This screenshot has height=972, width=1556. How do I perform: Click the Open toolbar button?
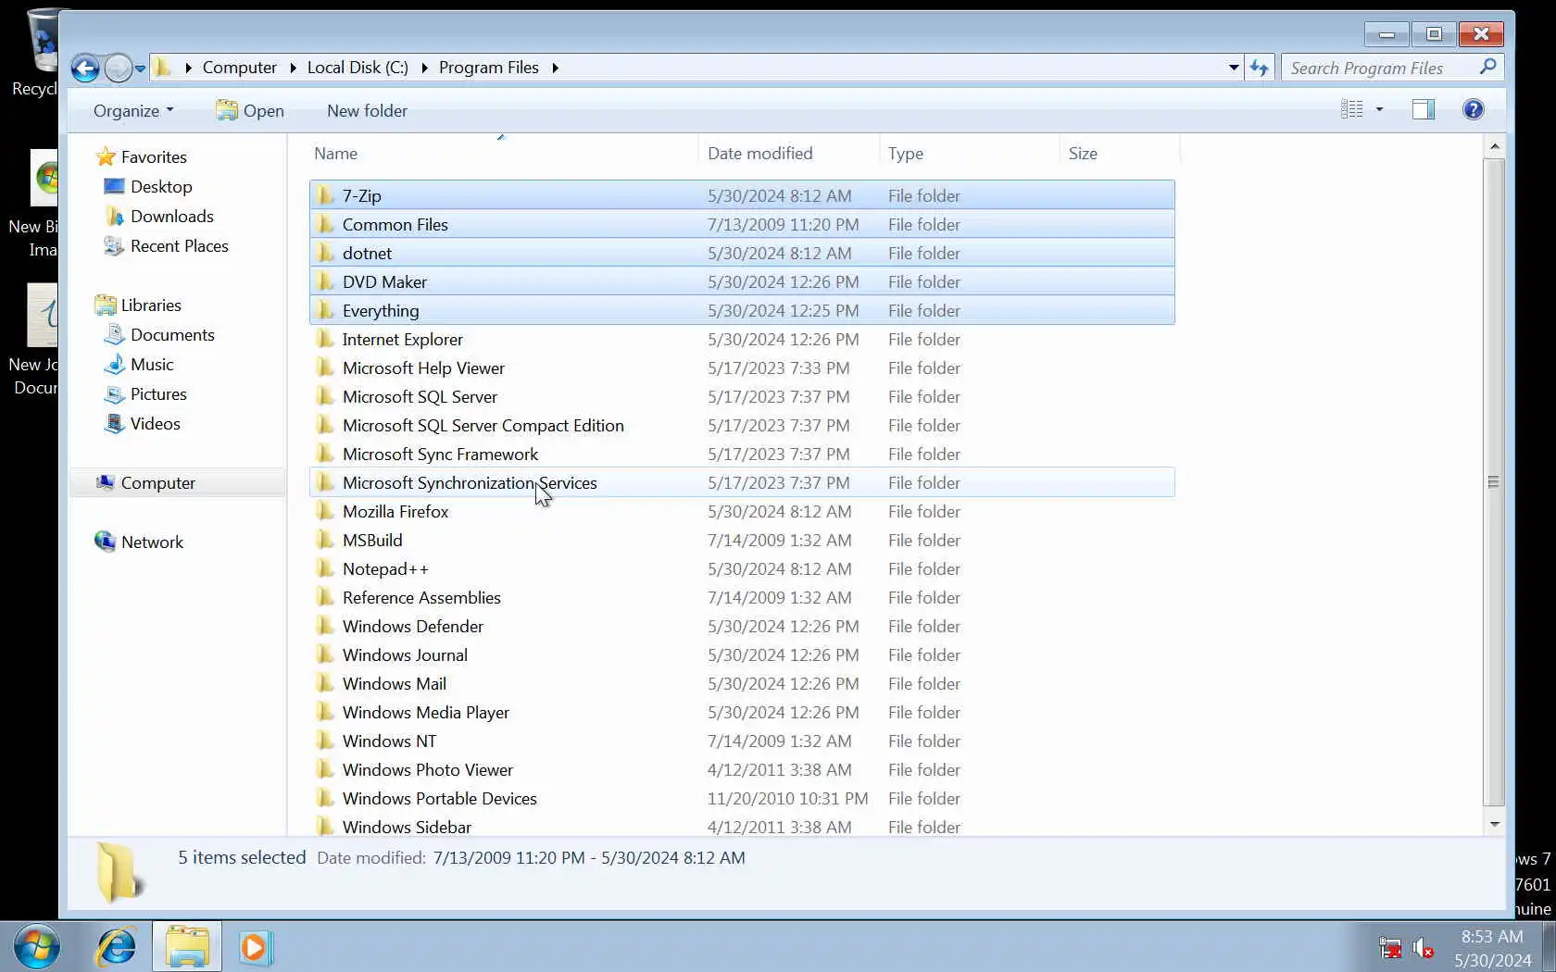[x=250, y=110]
